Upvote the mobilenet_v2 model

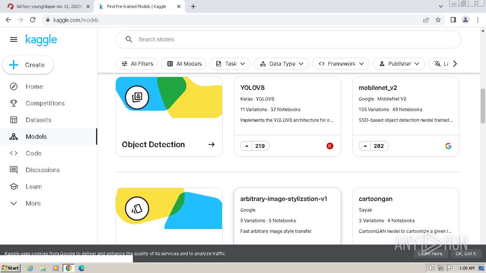tap(365, 146)
